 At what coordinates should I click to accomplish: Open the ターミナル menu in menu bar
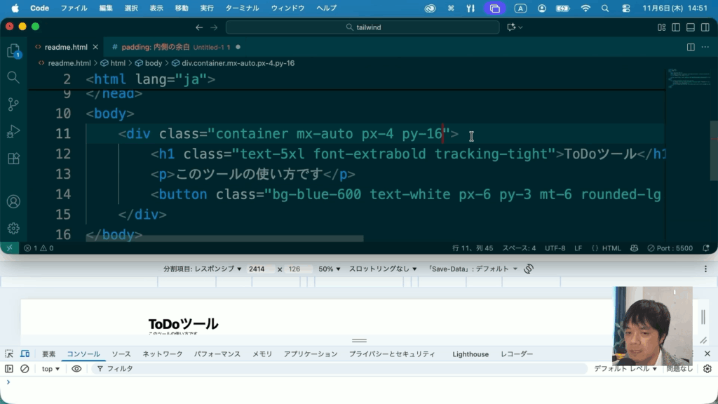(243, 8)
